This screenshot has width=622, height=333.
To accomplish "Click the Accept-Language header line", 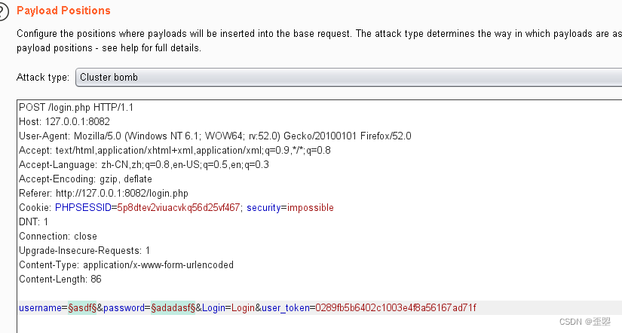I will 143,164.
